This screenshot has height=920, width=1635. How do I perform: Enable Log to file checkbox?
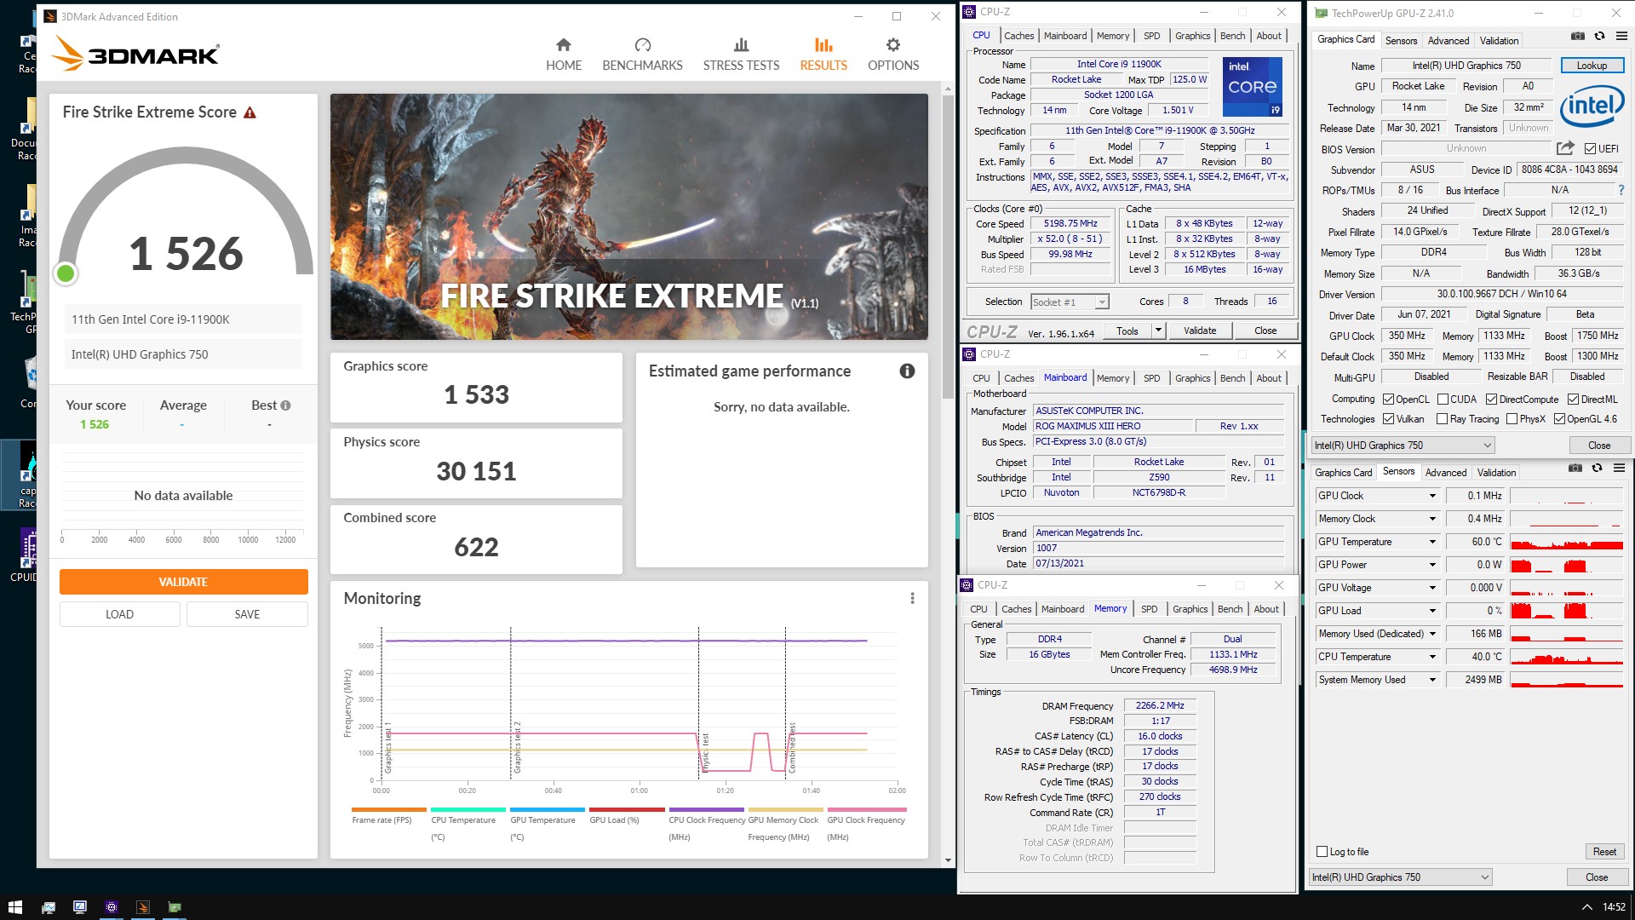click(1322, 852)
